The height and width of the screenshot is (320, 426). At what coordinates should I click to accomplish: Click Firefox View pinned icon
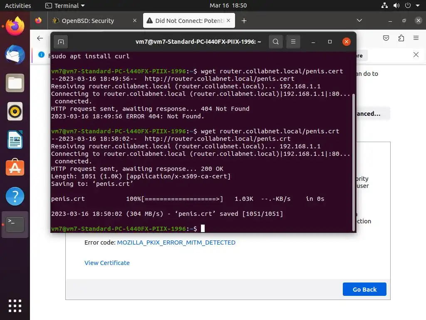click(x=39, y=20)
